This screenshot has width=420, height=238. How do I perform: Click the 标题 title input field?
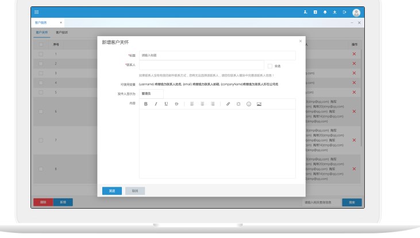(x=217, y=55)
